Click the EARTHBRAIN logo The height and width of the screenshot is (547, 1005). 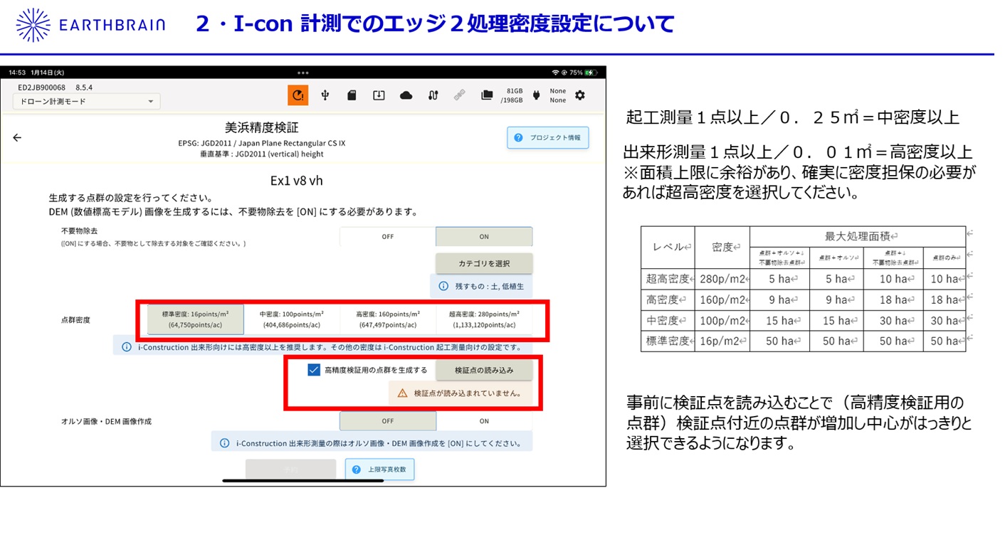pos(90,25)
